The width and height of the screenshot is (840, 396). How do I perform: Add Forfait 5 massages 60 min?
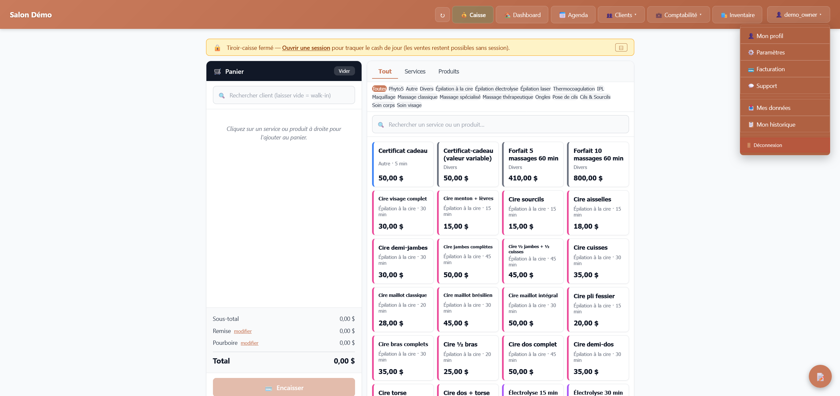tap(533, 164)
